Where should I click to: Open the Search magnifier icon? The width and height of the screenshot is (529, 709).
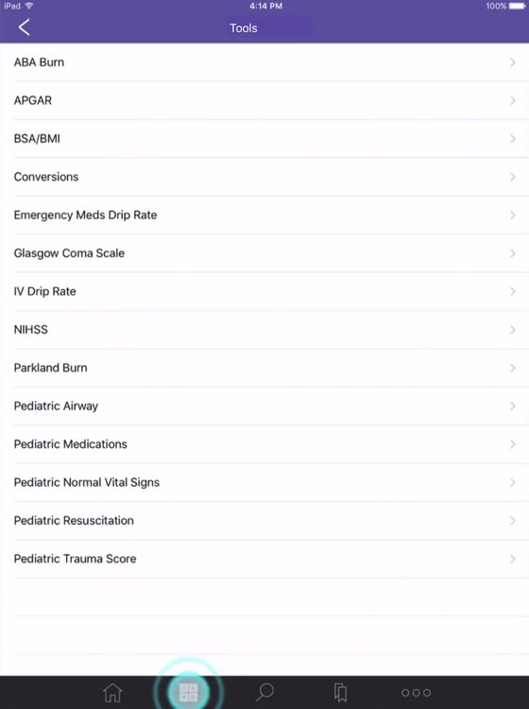(x=264, y=692)
